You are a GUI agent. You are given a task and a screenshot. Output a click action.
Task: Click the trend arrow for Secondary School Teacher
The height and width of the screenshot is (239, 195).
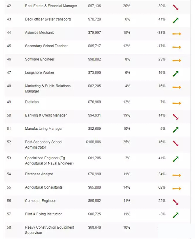[177, 47]
